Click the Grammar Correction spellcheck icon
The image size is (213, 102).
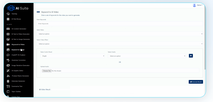coord(8,60)
